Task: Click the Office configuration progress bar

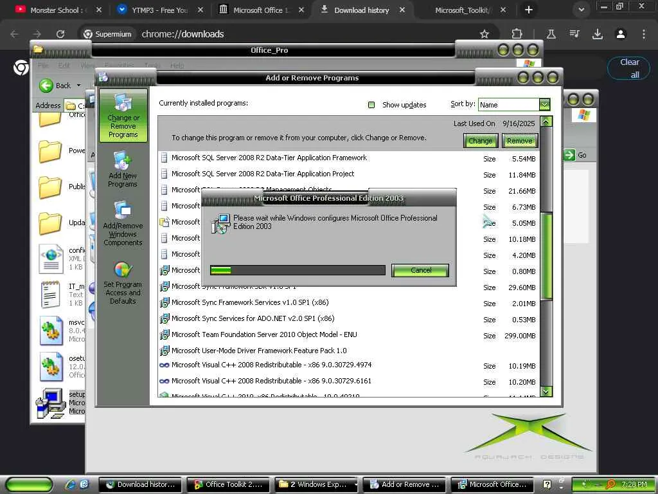Action: tap(298, 270)
